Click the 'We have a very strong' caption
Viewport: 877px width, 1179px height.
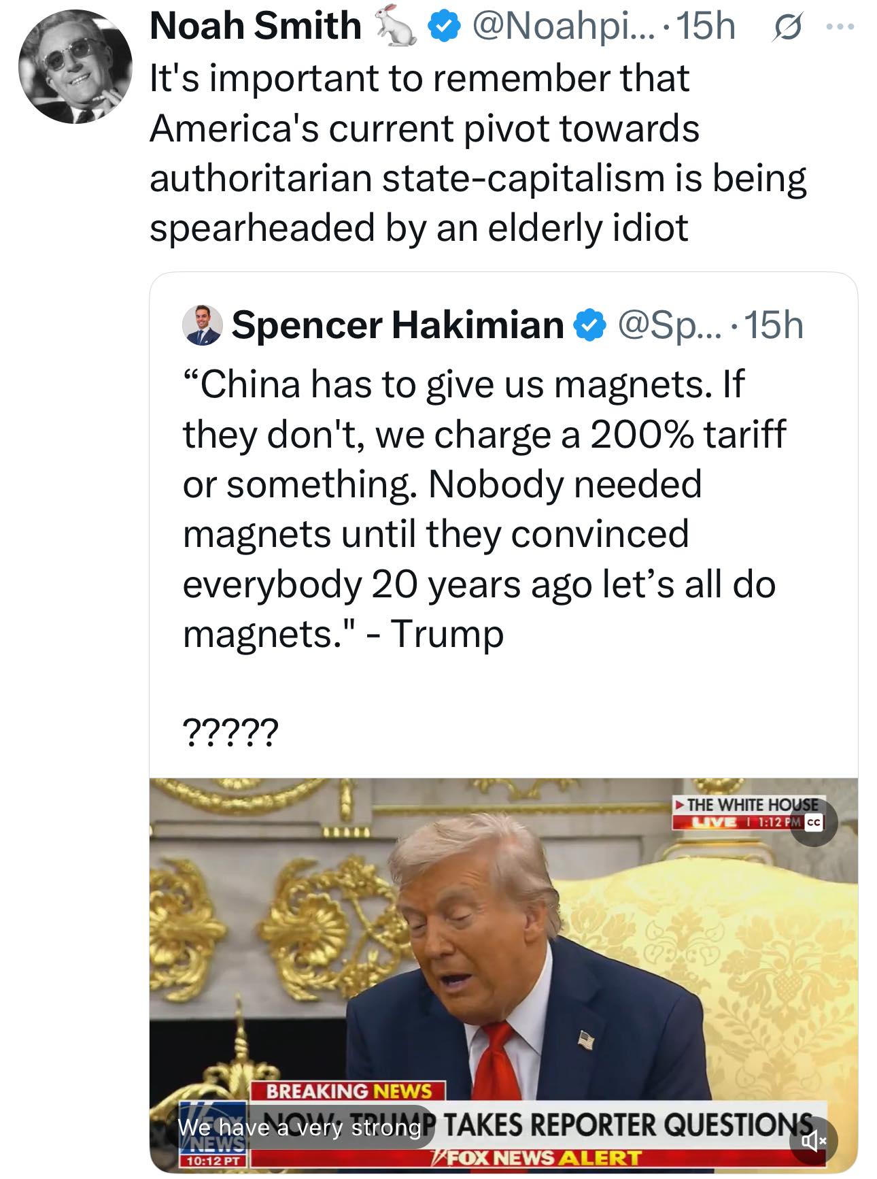point(299,1127)
